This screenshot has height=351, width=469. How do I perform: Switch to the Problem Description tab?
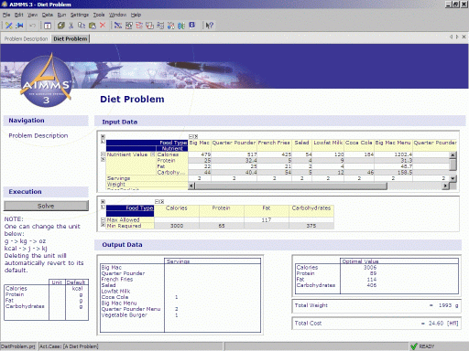(x=26, y=39)
